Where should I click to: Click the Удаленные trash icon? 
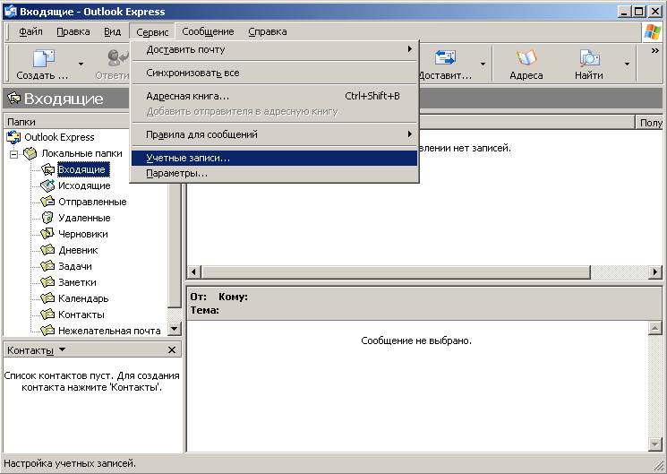(x=47, y=218)
